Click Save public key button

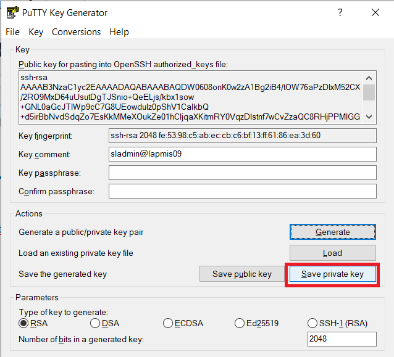point(242,274)
